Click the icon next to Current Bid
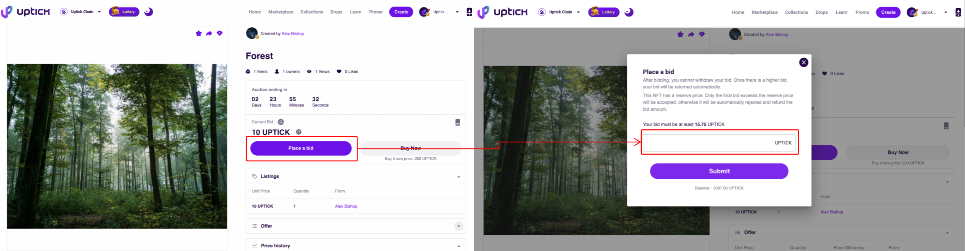 click(281, 122)
